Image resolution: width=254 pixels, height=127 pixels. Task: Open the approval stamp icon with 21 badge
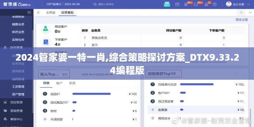[x=206, y=4]
